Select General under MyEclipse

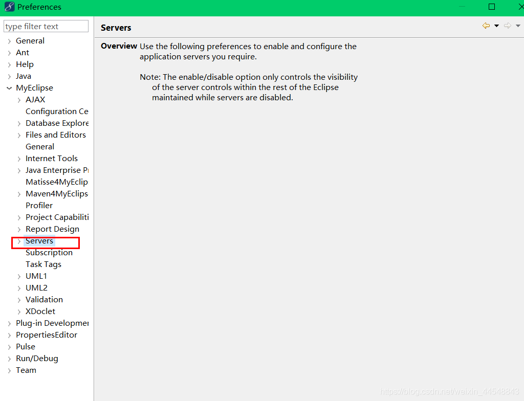pyautogui.click(x=40, y=147)
